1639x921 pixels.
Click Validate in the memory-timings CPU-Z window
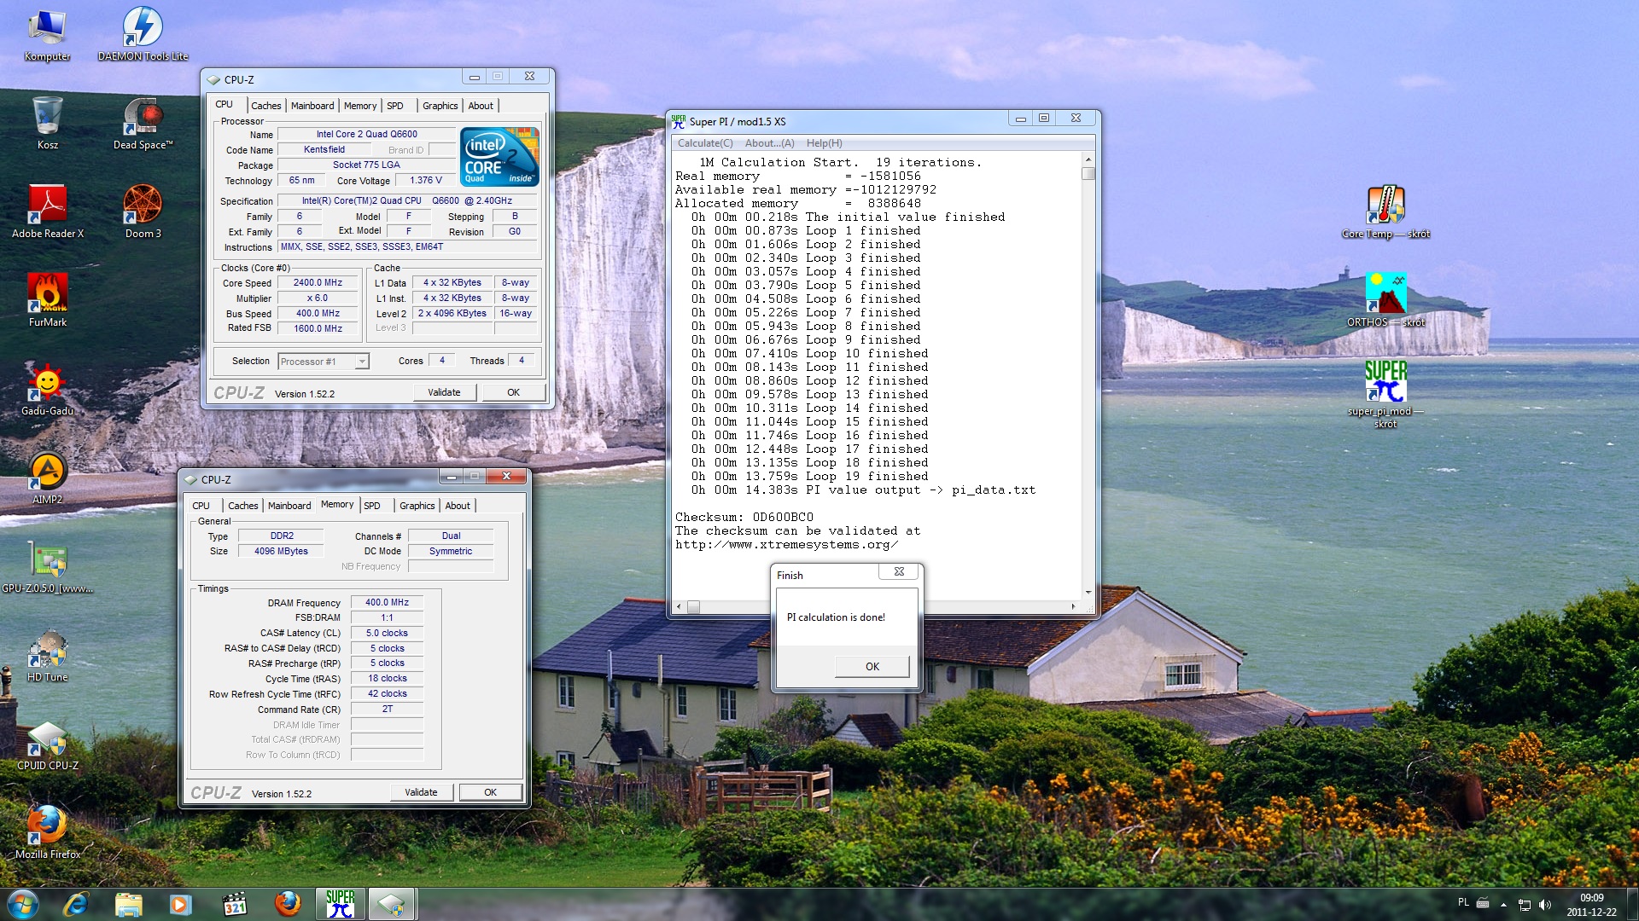click(421, 792)
